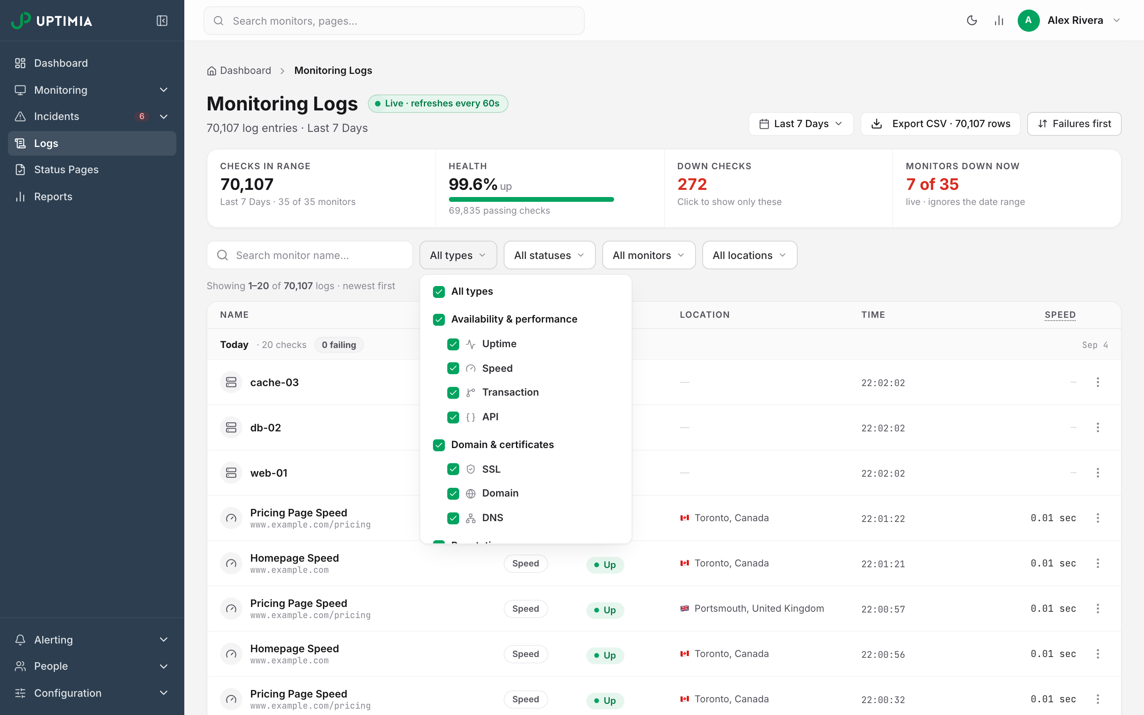
Task: Uncheck the Uptime type checkbox
Action: click(453, 344)
